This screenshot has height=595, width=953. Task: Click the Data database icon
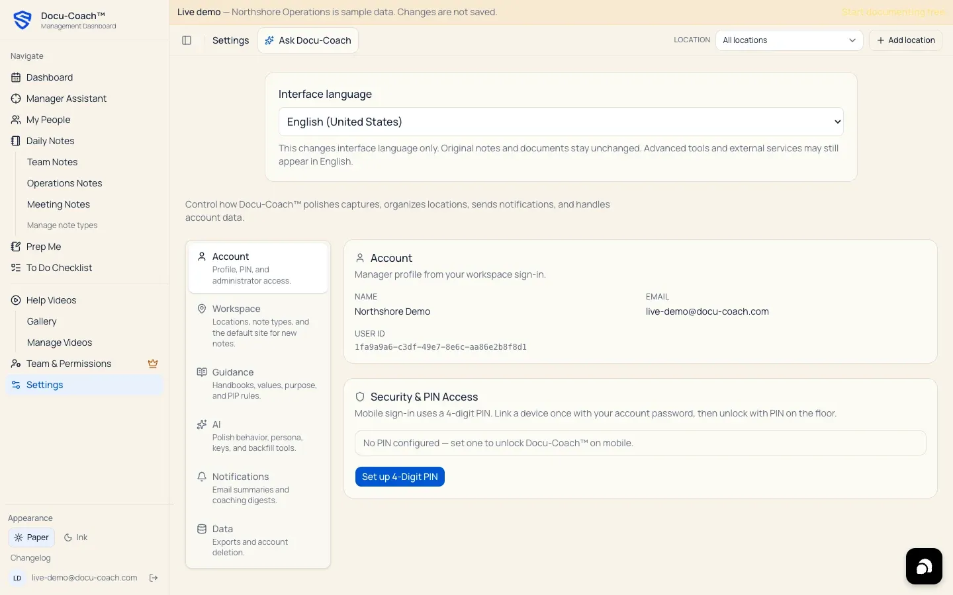(x=202, y=529)
